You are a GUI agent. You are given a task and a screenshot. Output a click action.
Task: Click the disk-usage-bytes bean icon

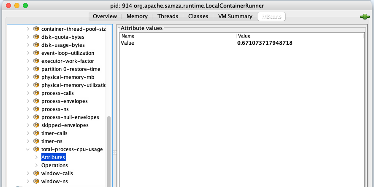pos(36,45)
